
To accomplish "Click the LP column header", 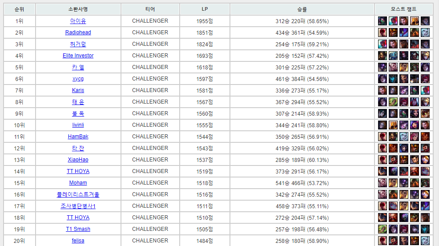I will click(x=204, y=9).
